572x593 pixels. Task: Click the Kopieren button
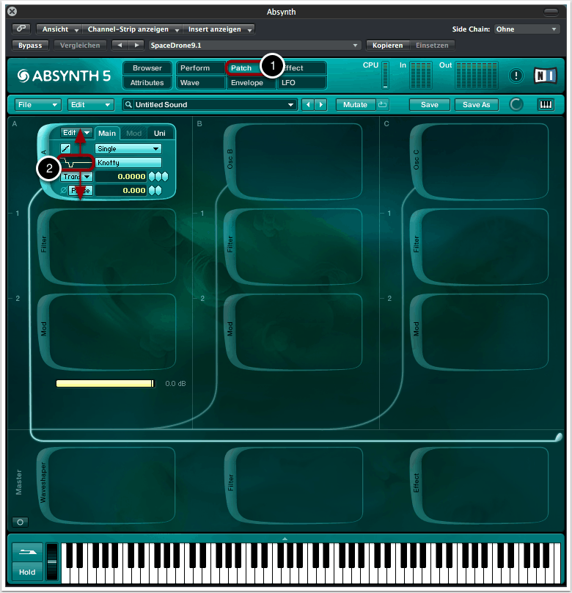click(388, 46)
